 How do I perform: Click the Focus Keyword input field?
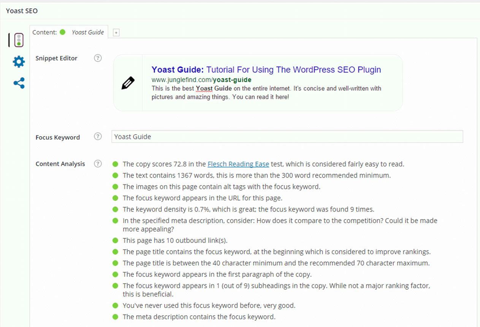(x=287, y=137)
